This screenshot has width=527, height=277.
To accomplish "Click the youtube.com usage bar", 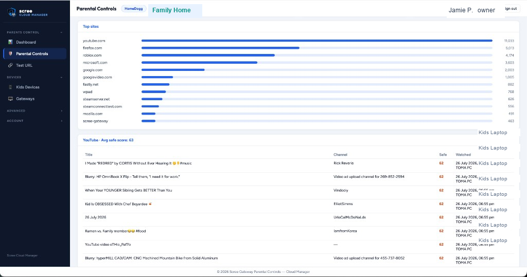I will [317, 41].
